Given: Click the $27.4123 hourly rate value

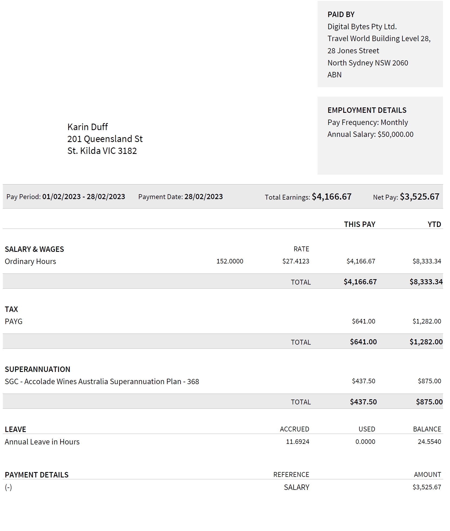Looking at the screenshot, I should (296, 261).
